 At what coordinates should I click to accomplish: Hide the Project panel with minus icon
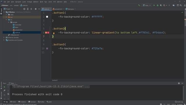pyautogui.click(x=39, y=9)
